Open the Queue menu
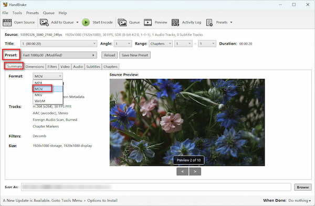Screen dimensions: 315x206 [x=49, y=13]
